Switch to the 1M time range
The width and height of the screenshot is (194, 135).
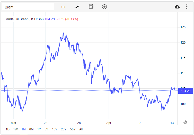pos(23,129)
